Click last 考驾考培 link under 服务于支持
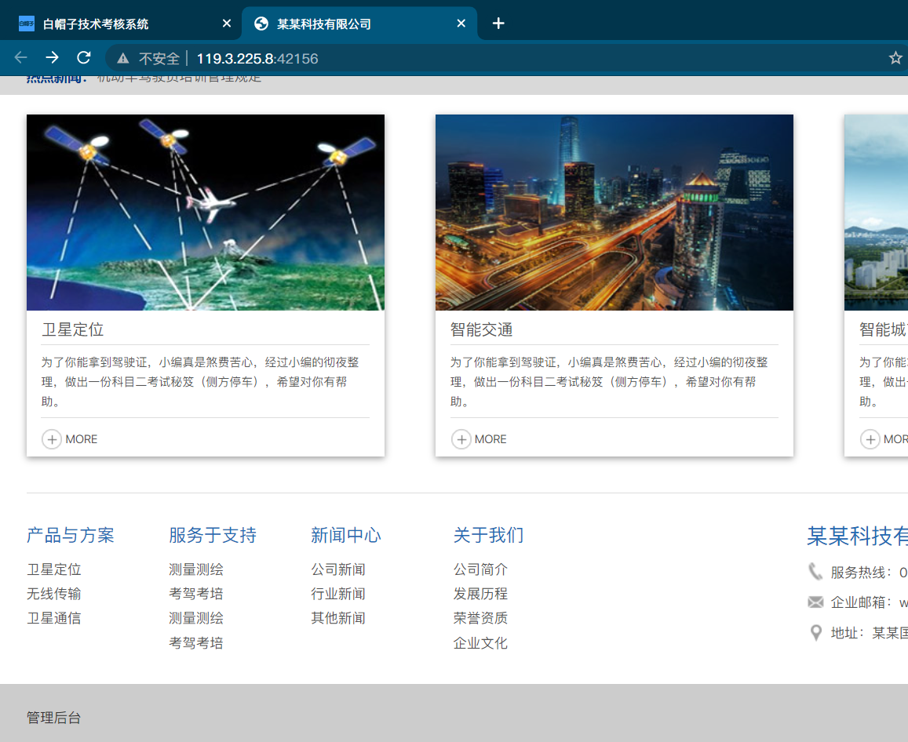The height and width of the screenshot is (742, 908). pos(195,643)
